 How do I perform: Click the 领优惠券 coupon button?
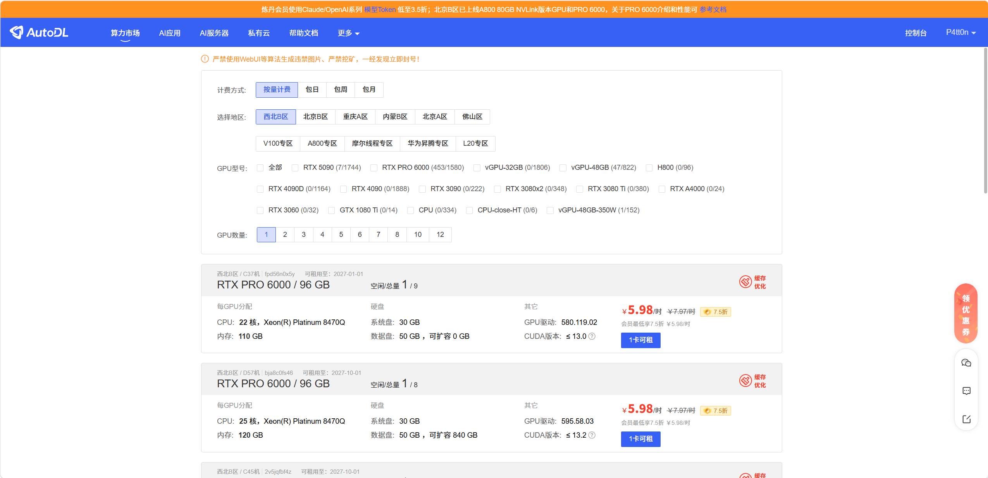coord(966,314)
